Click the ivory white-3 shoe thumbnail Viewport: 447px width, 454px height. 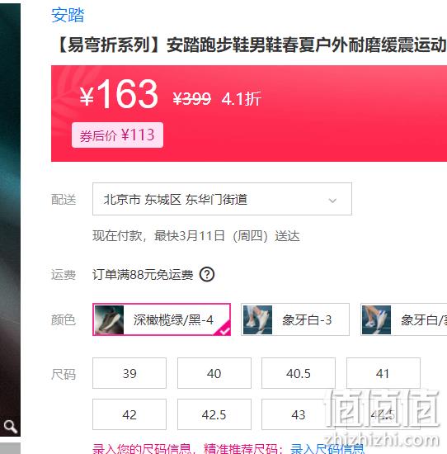click(257, 319)
